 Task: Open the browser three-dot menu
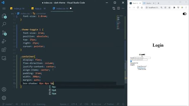(186, 7)
